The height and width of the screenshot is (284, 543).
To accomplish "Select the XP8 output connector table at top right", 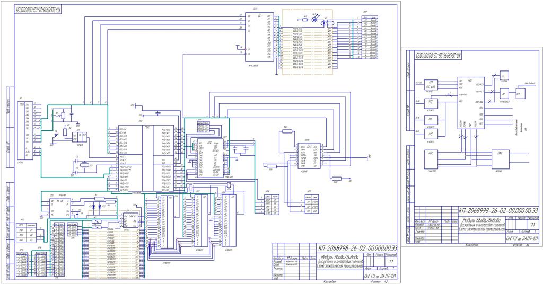I will click(x=370, y=38).
